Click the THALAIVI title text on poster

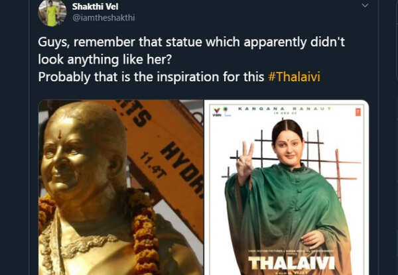click(x=291, y=263)
